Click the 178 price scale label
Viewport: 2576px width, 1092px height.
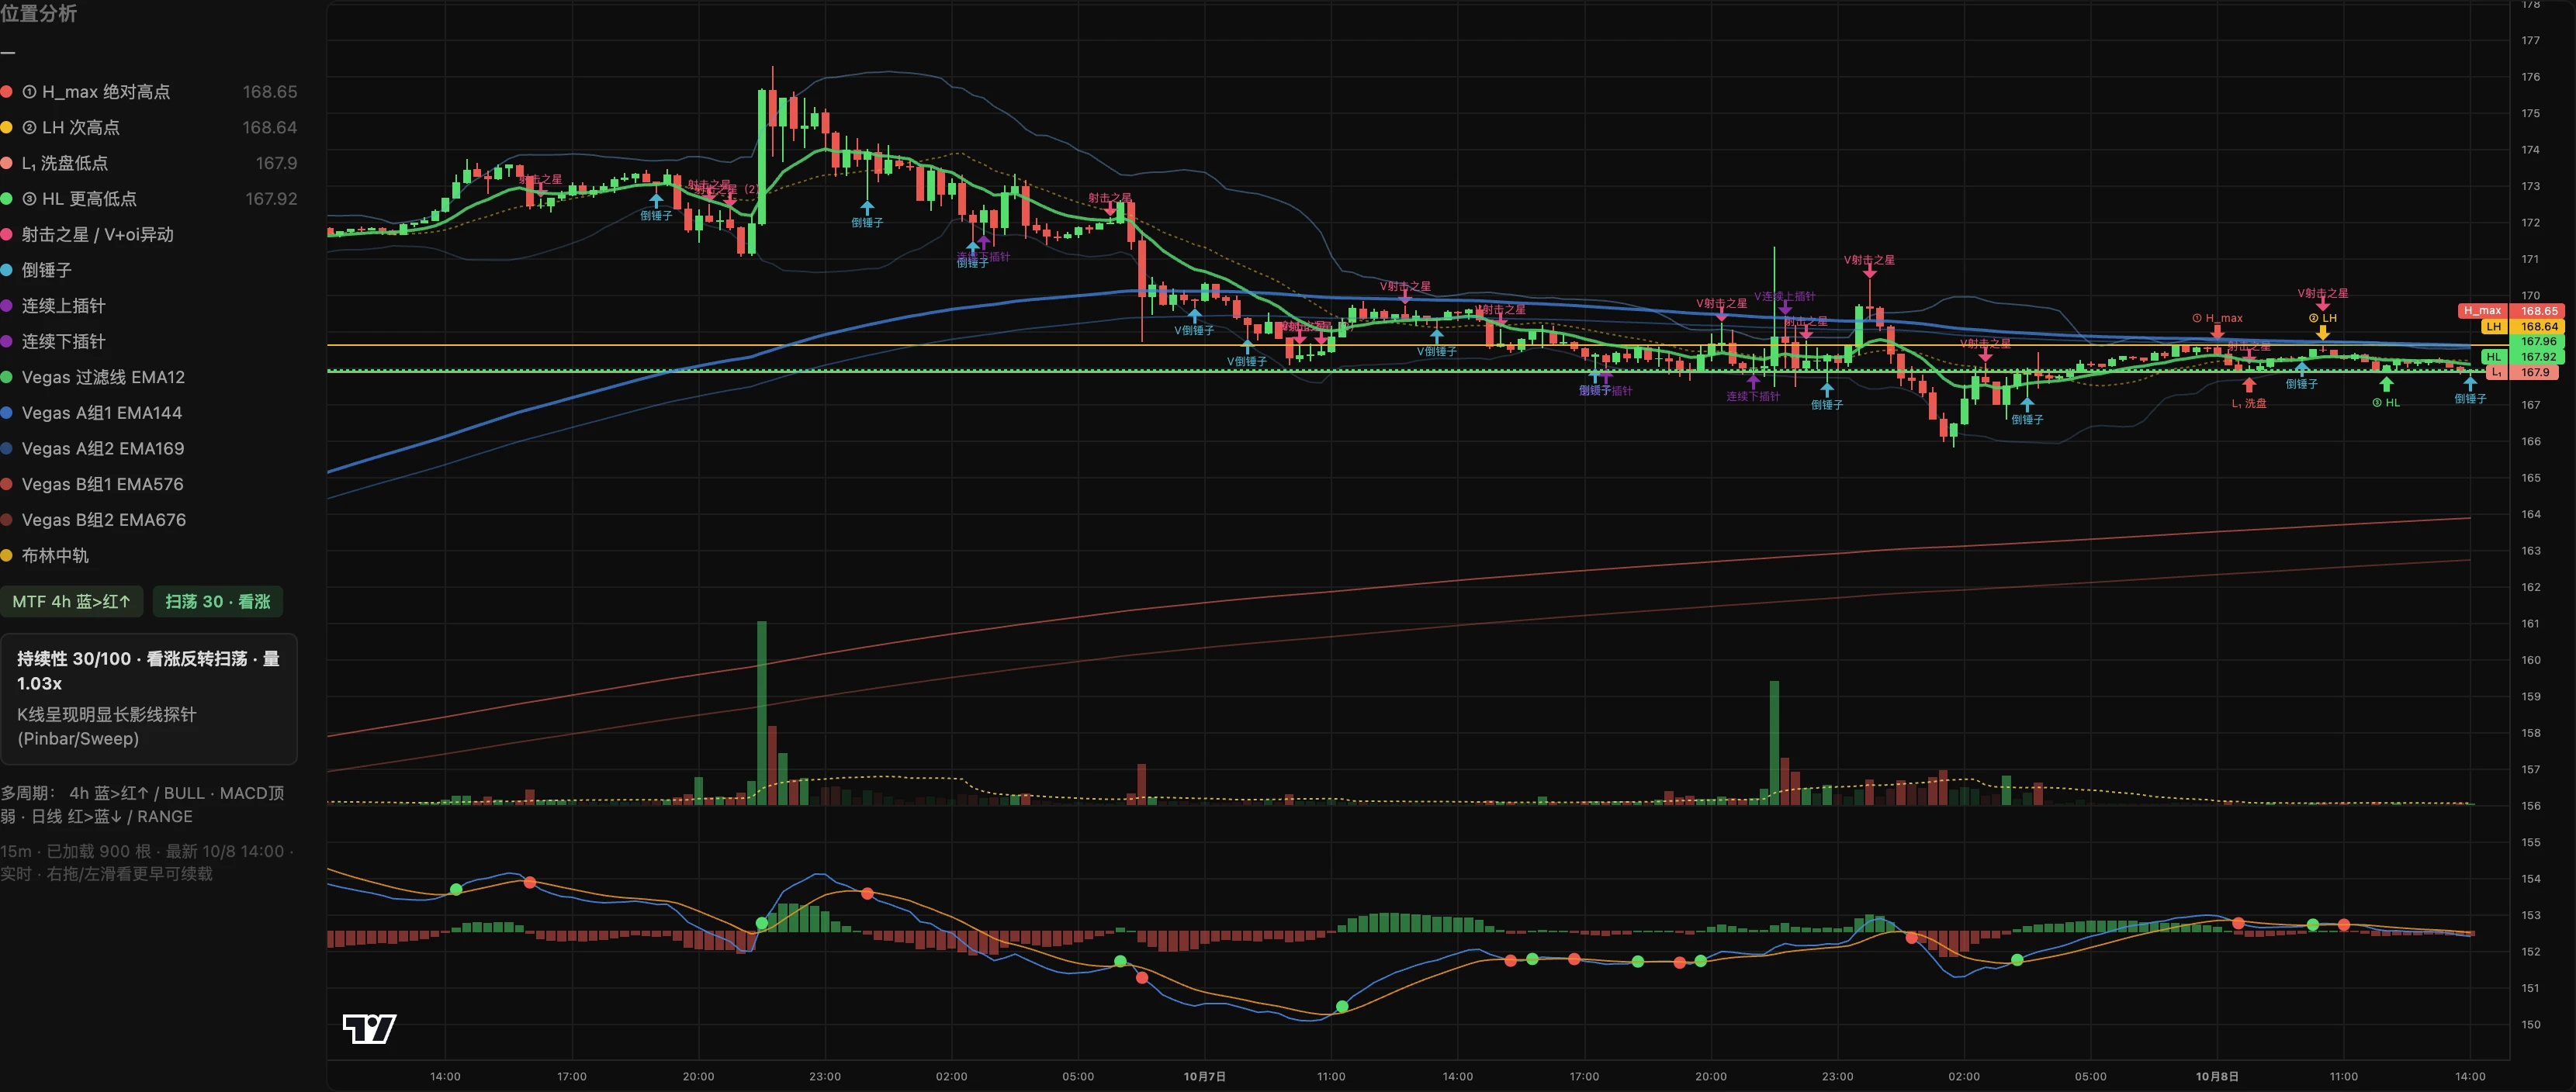coord(2531,5)
